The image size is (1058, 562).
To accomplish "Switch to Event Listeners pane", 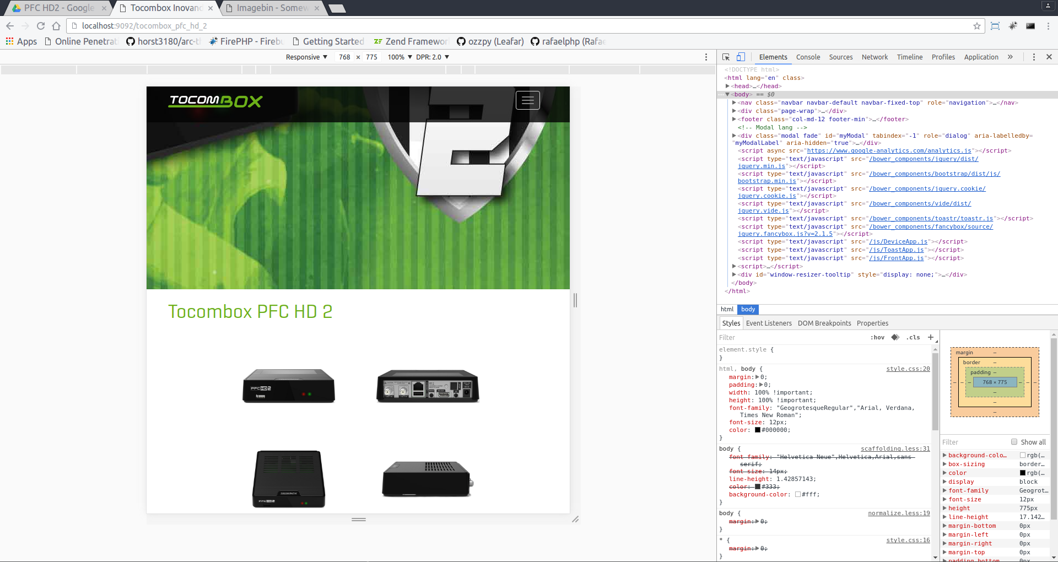I will [x=769, y=323].
